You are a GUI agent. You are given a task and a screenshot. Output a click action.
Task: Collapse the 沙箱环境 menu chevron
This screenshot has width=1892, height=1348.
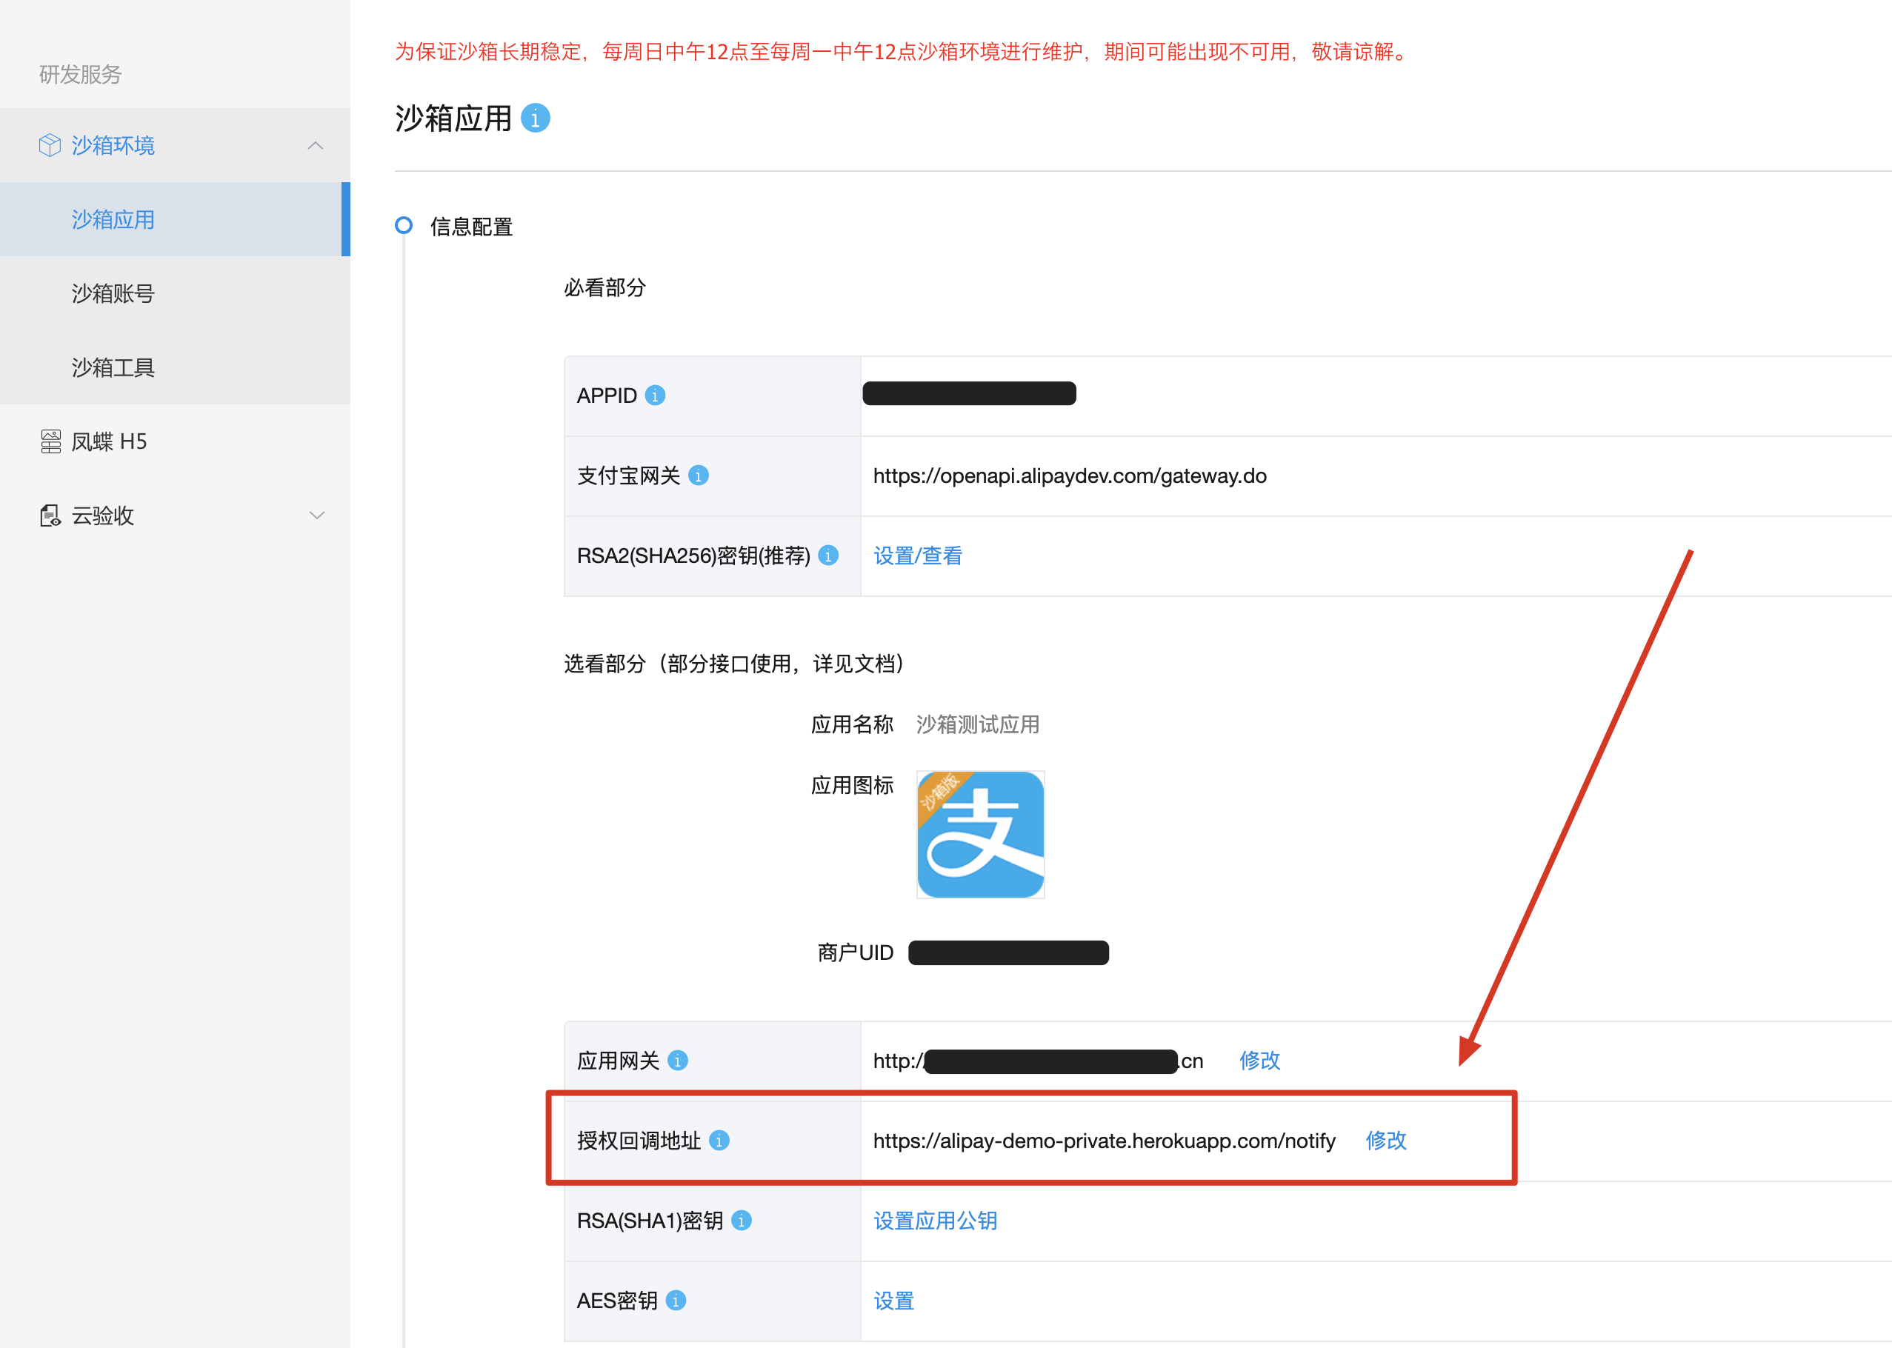(316, 146)
